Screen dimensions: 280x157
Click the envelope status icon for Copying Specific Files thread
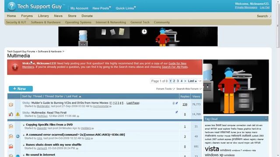tap(11, 126)
